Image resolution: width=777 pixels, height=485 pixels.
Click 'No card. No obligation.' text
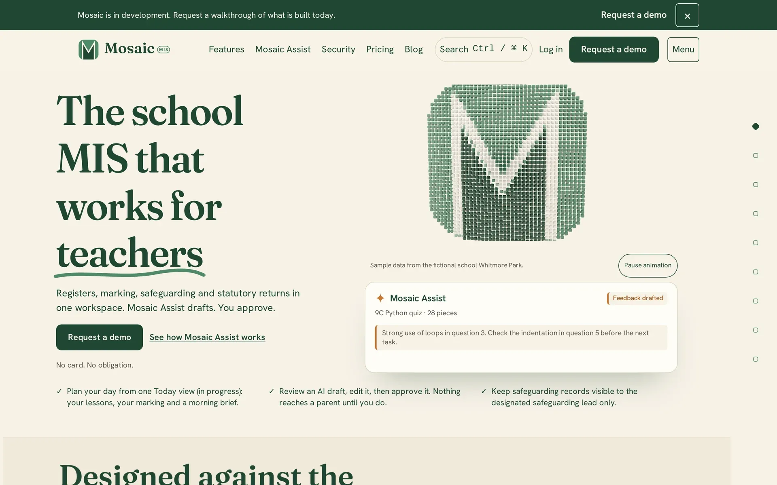(x=95, y=365)
